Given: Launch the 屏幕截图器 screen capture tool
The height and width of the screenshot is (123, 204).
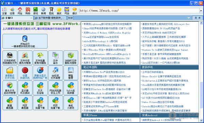Looking at the screenshot, I should (10, 103).
